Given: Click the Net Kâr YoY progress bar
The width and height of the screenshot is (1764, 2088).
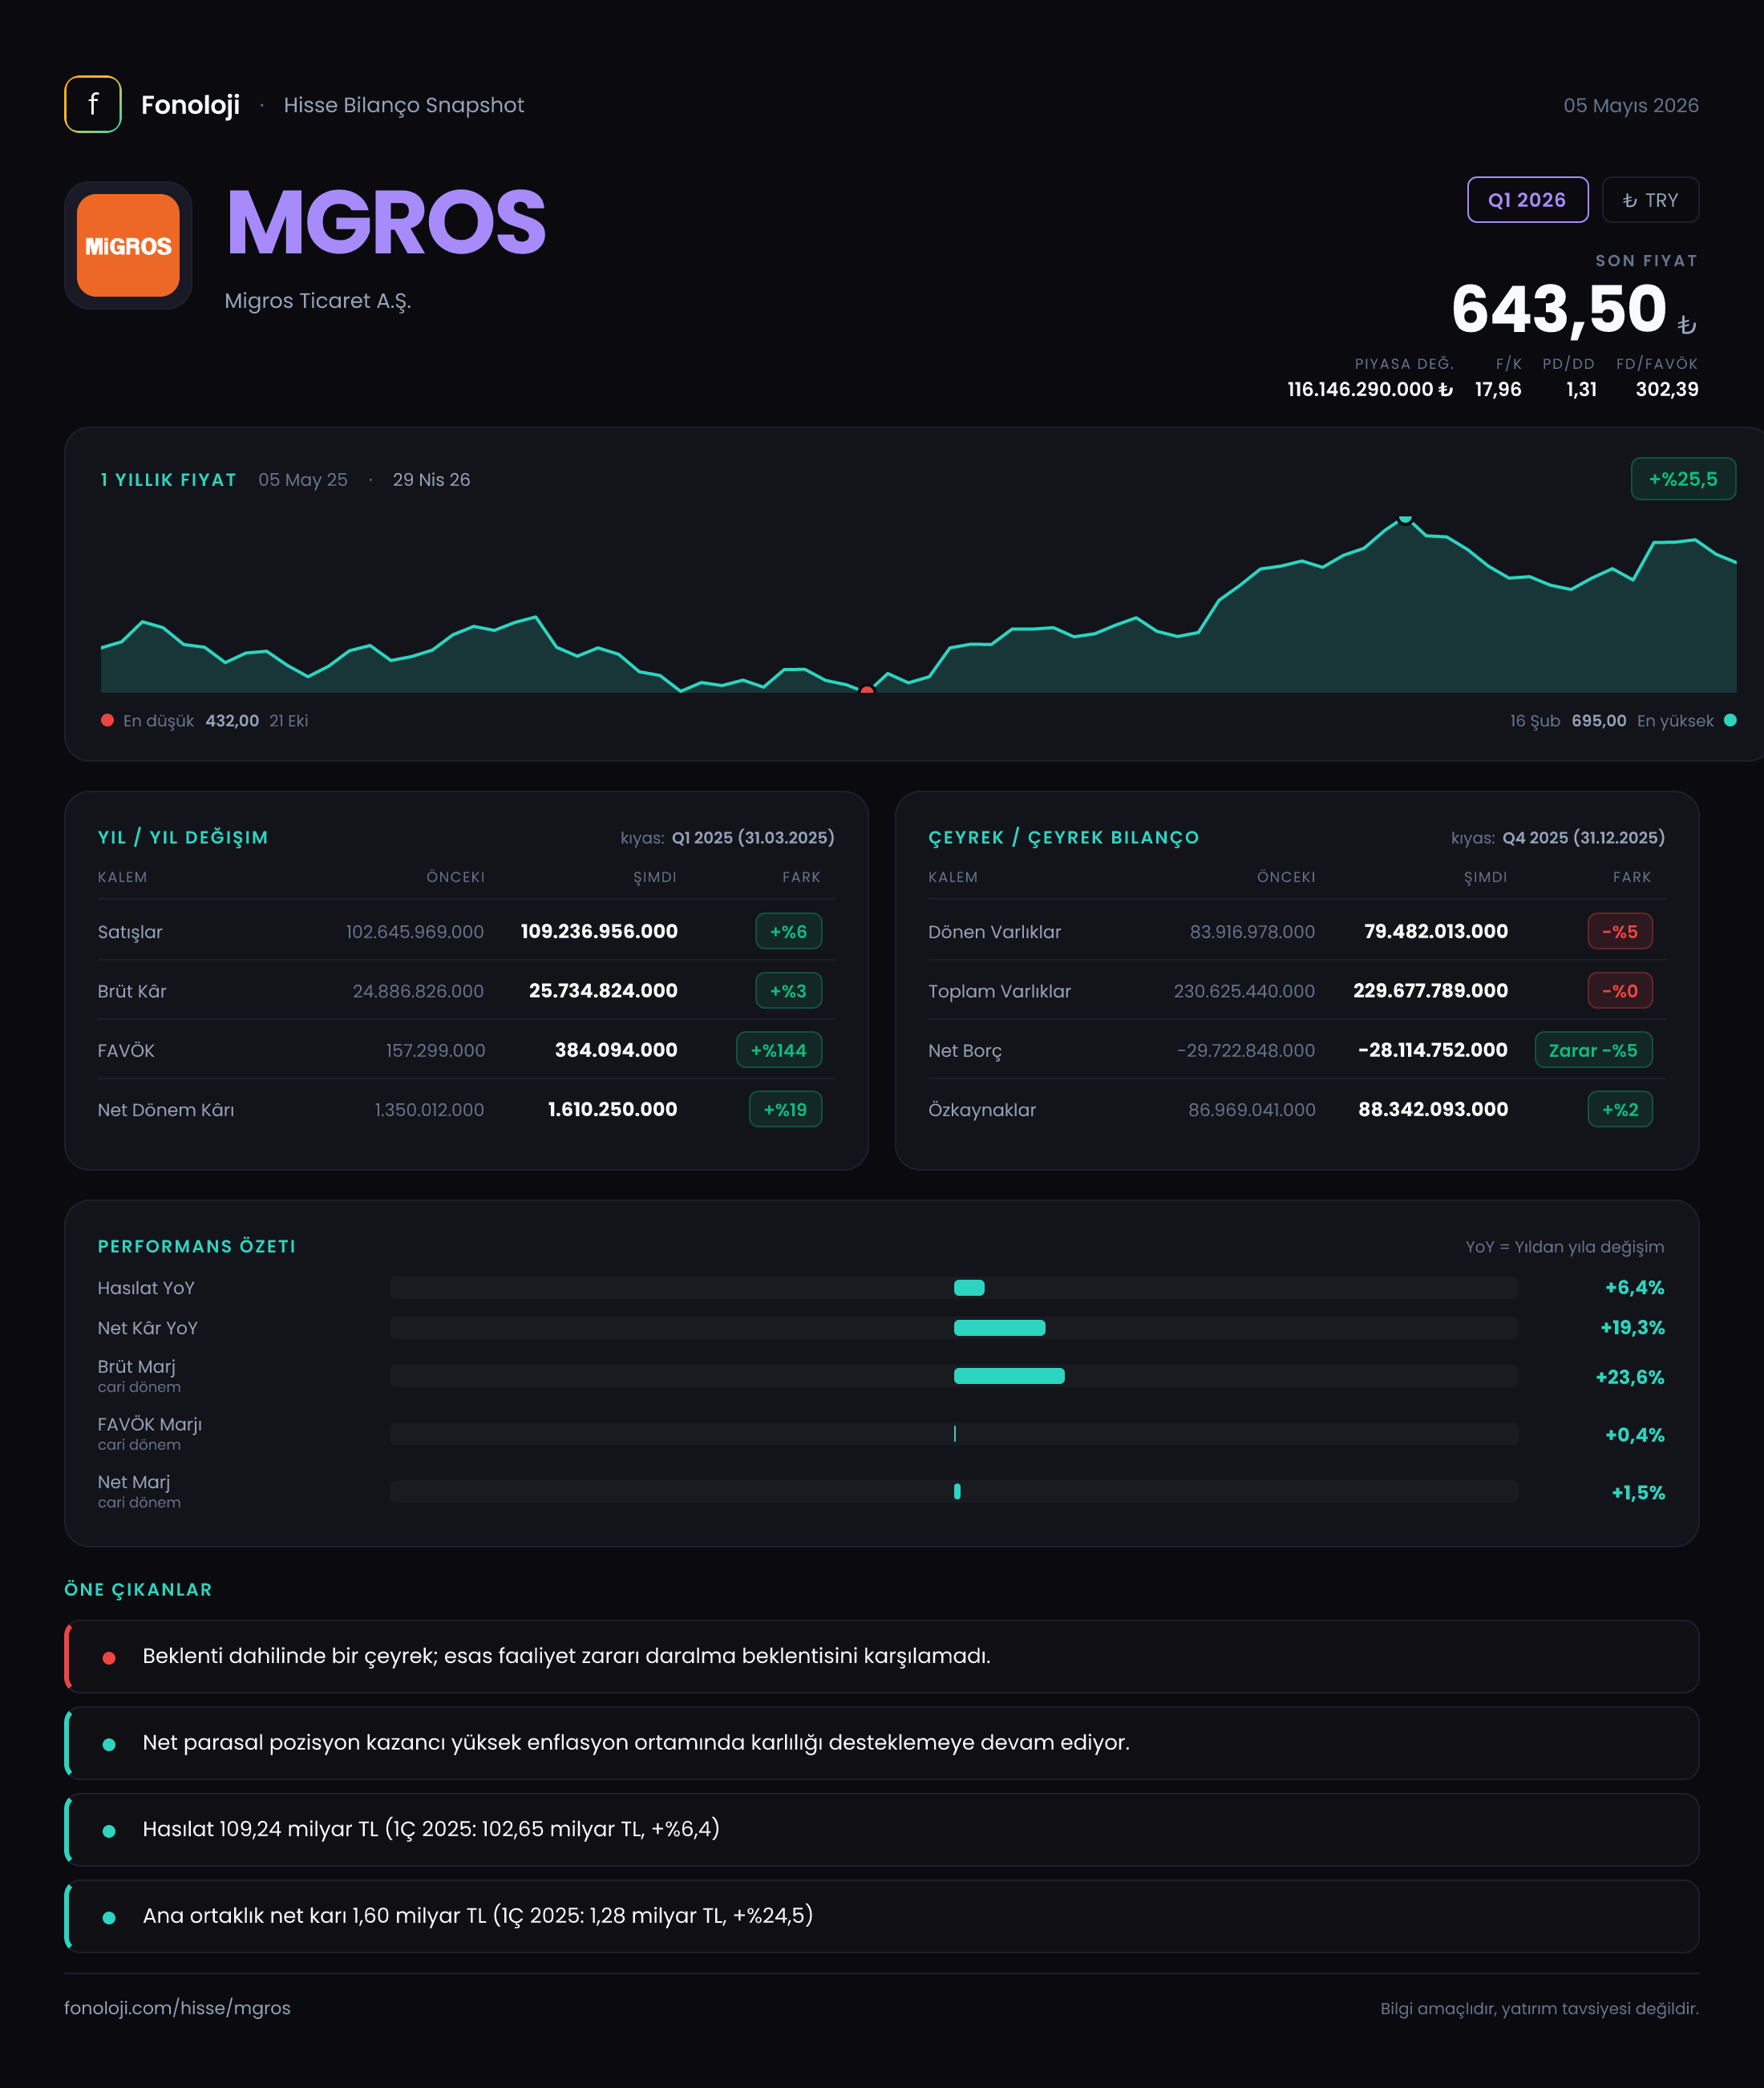Looking at the screenshot, I should coord(954,1328).
